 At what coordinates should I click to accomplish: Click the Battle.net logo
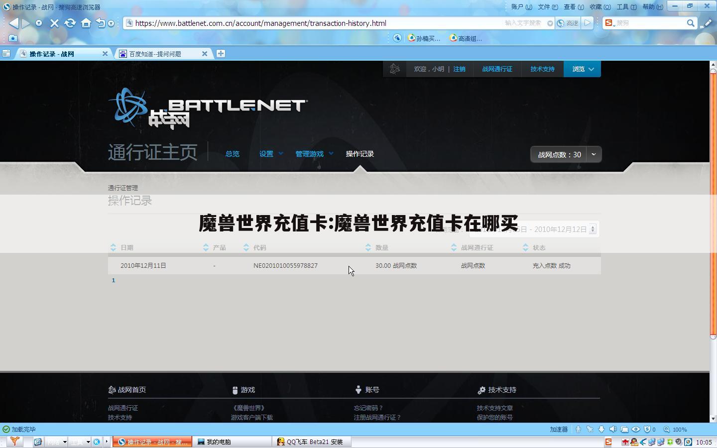pos(208,109)
